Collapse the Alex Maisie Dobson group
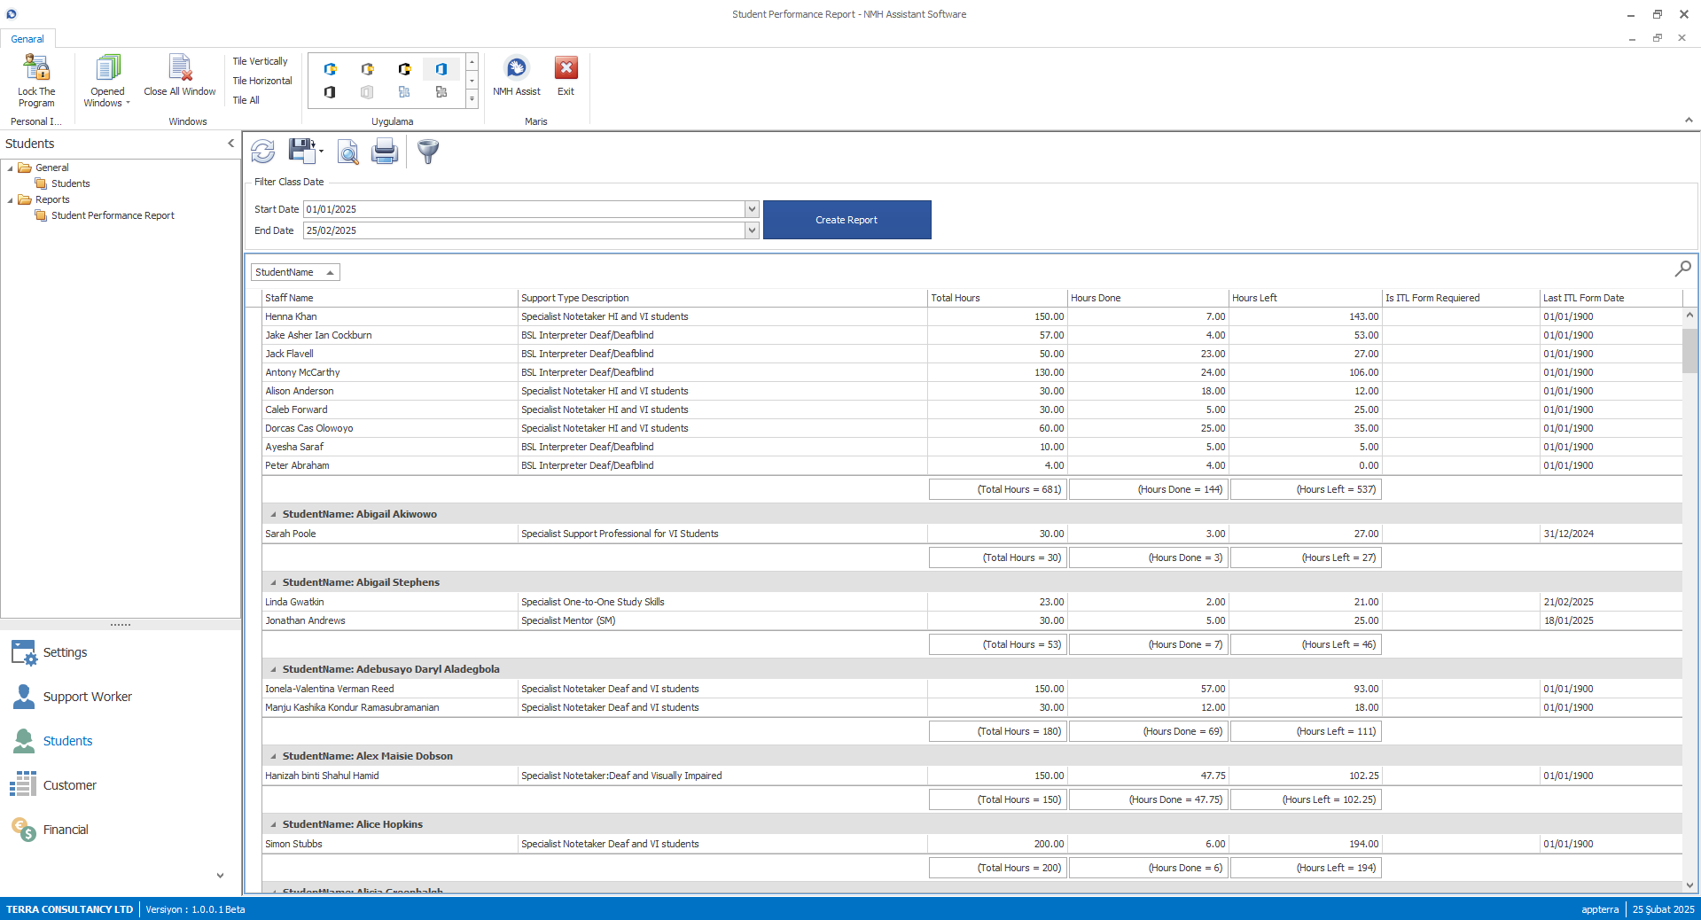1701x920 pixels. 273,756
